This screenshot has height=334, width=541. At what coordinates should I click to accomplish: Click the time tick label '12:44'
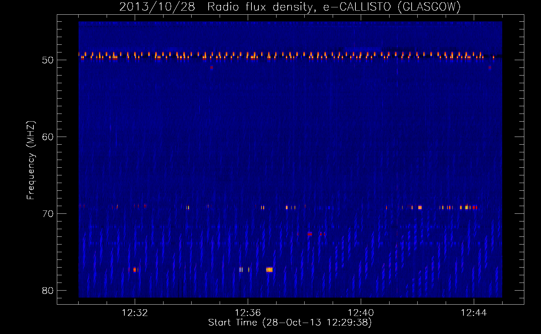point(474,313)
